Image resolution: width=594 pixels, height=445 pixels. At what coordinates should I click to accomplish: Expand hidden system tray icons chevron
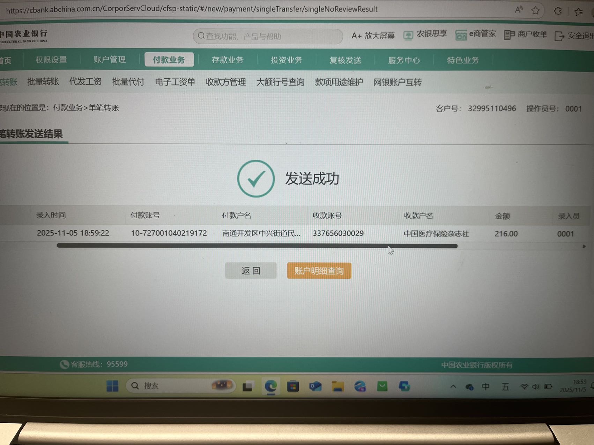point(453,386)
